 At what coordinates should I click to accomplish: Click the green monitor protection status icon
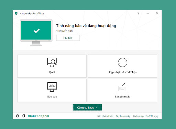click(x=36, y=32)
